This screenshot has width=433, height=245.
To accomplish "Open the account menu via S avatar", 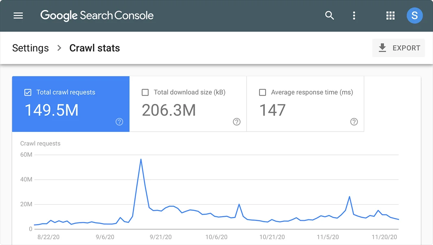I will click(x=415, y=16).
